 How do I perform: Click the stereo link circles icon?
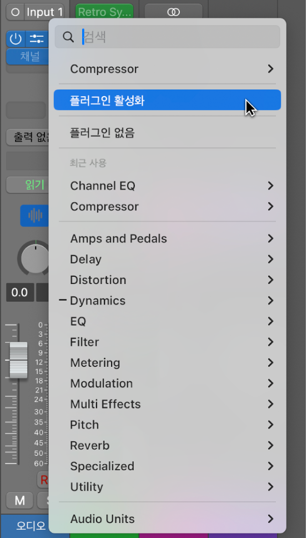(173, 12)
